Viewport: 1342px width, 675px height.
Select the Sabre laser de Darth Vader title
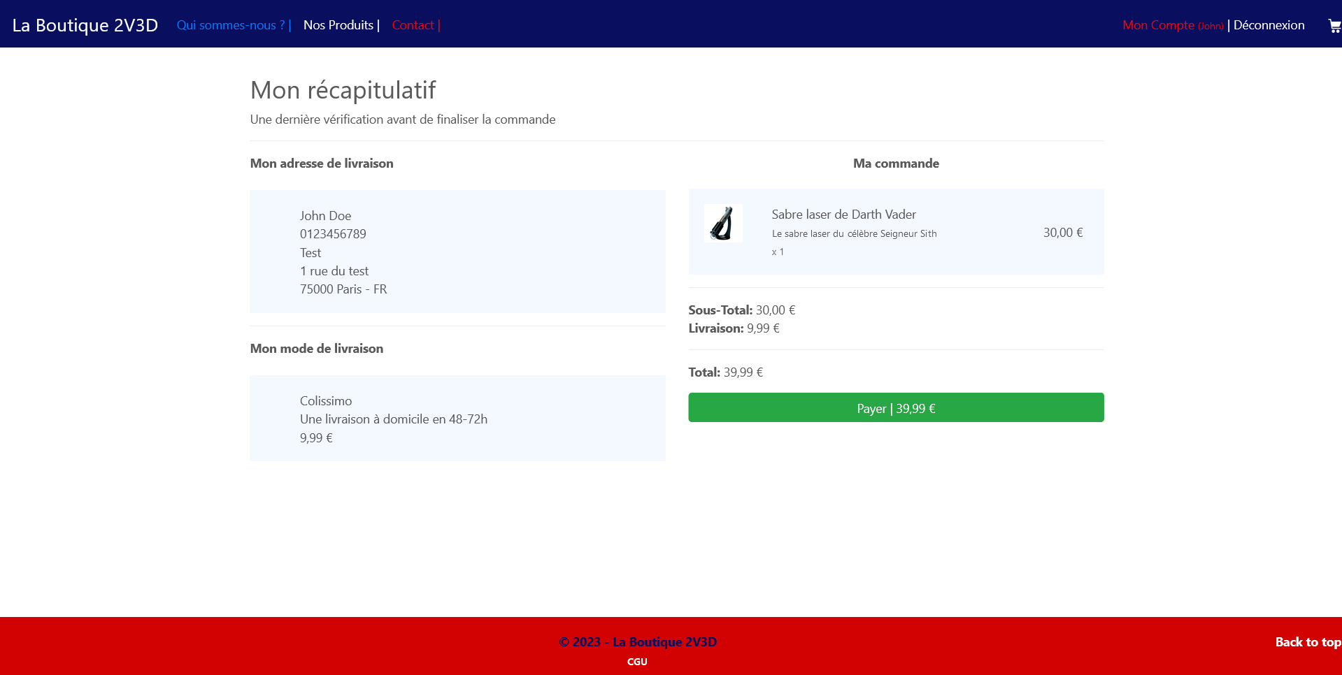[x=843, y=215]
